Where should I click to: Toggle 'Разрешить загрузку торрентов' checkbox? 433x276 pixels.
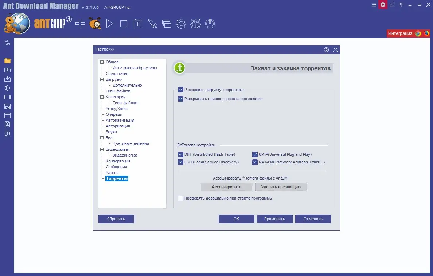point(181,90)
